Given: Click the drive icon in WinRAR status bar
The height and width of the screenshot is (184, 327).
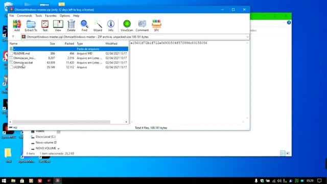Looking at the screenshot, I should (x=11, y=127).
